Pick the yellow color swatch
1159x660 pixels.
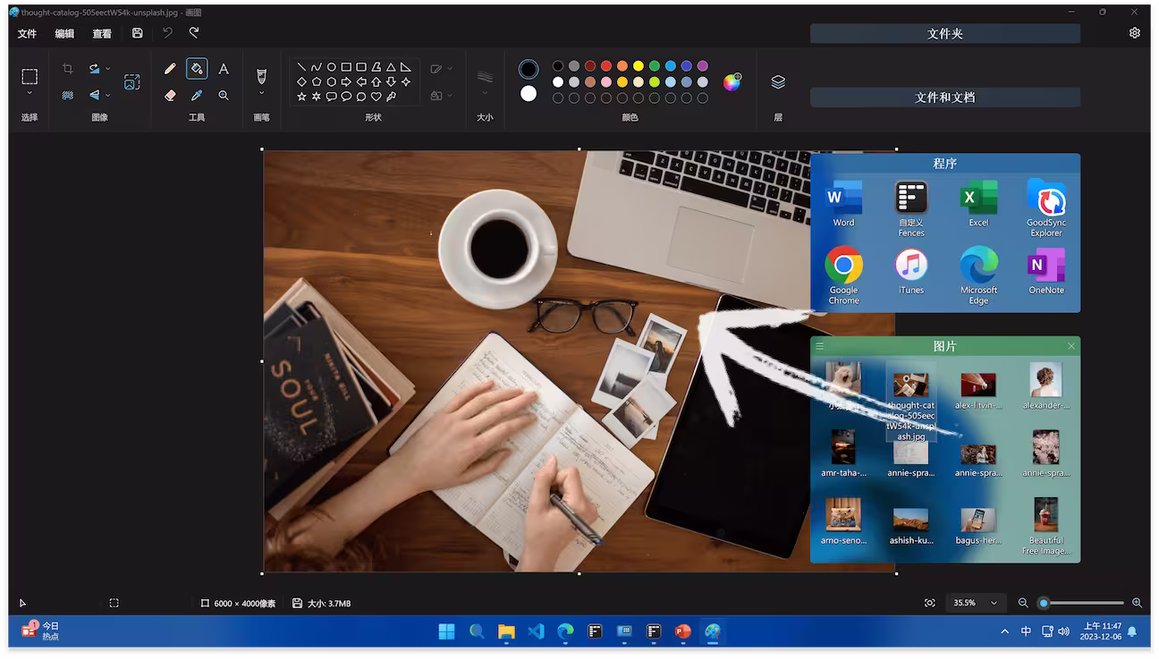(x=639, y=66)
